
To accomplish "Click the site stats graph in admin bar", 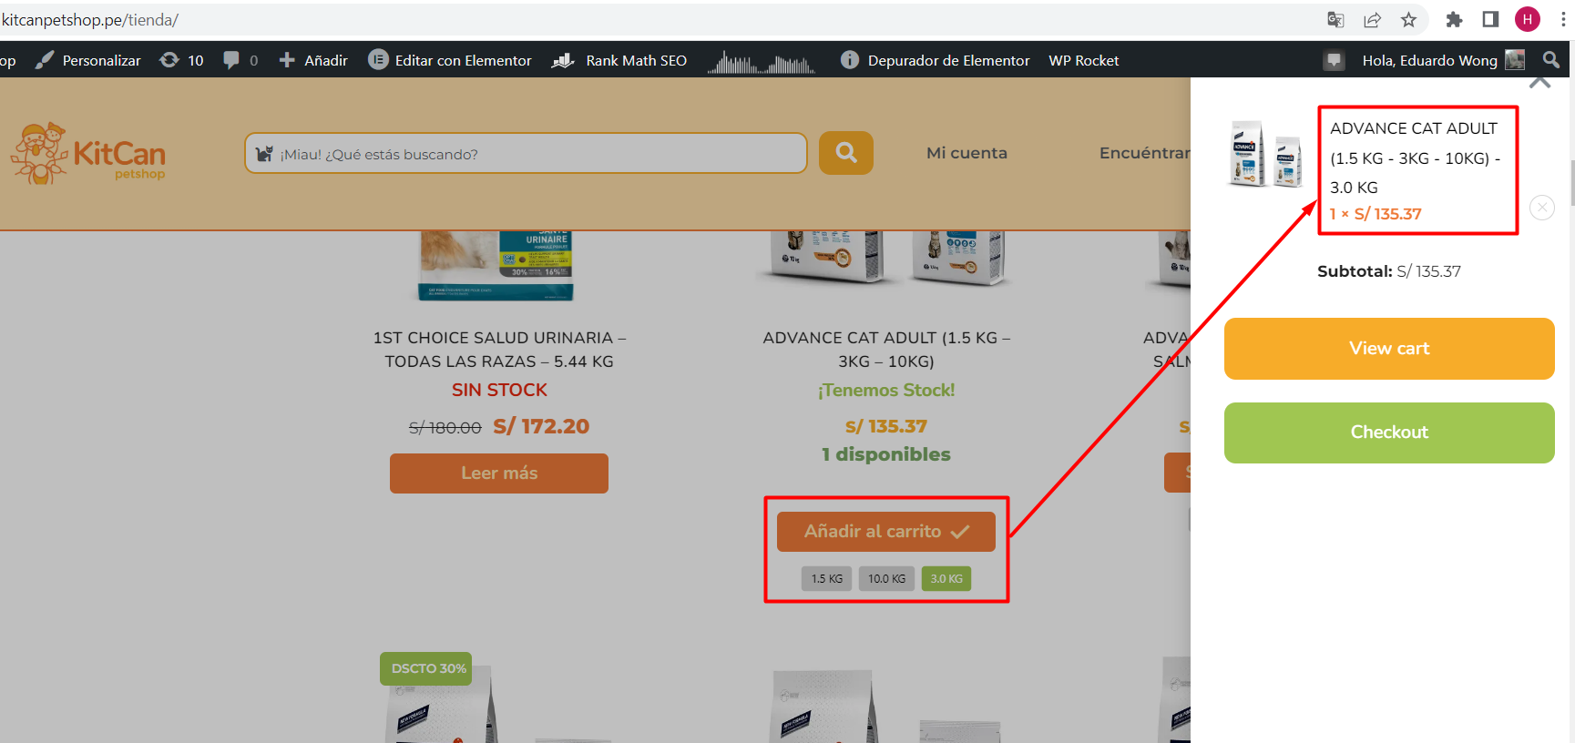I will tap(762, 61).
